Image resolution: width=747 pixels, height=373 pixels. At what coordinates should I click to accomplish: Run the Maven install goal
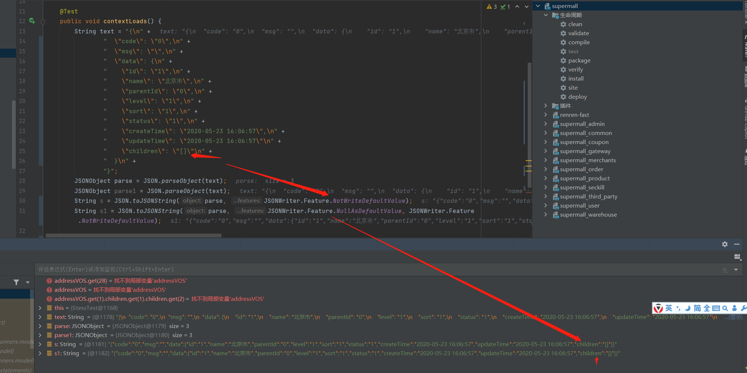[x=576, y=78]
